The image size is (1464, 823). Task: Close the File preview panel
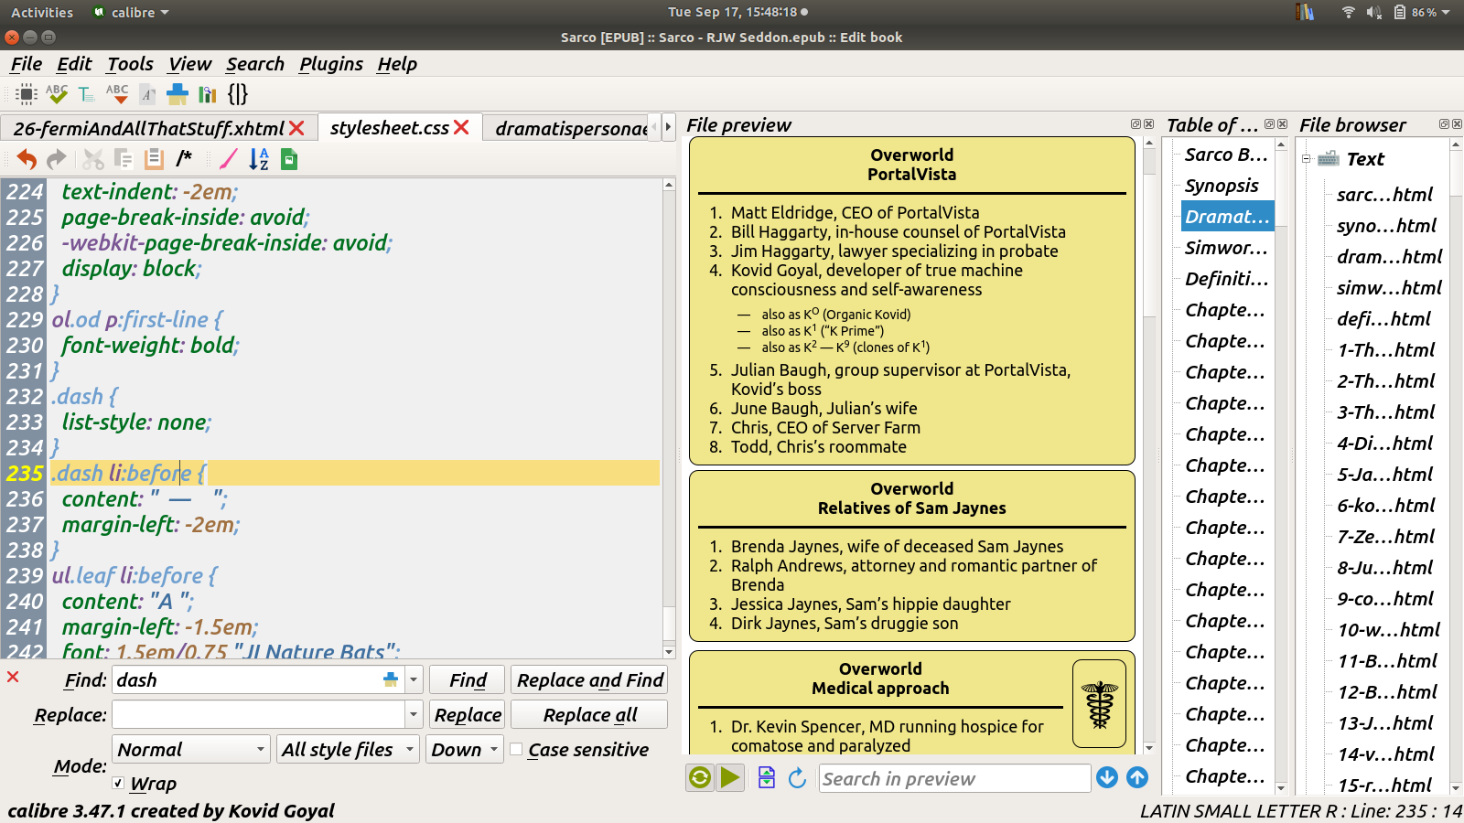tap(1149, 123)
